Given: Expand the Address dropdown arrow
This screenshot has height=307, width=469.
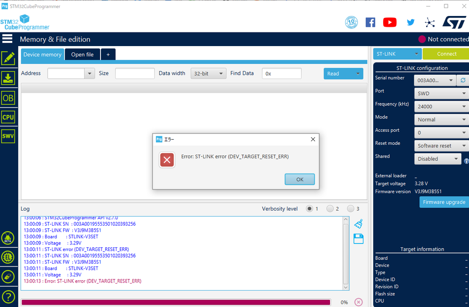Looking at the screenshot, I should [89, 73].
